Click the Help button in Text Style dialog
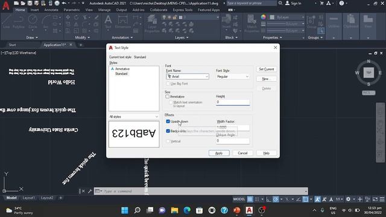386x217 pixels. point(267,153)
